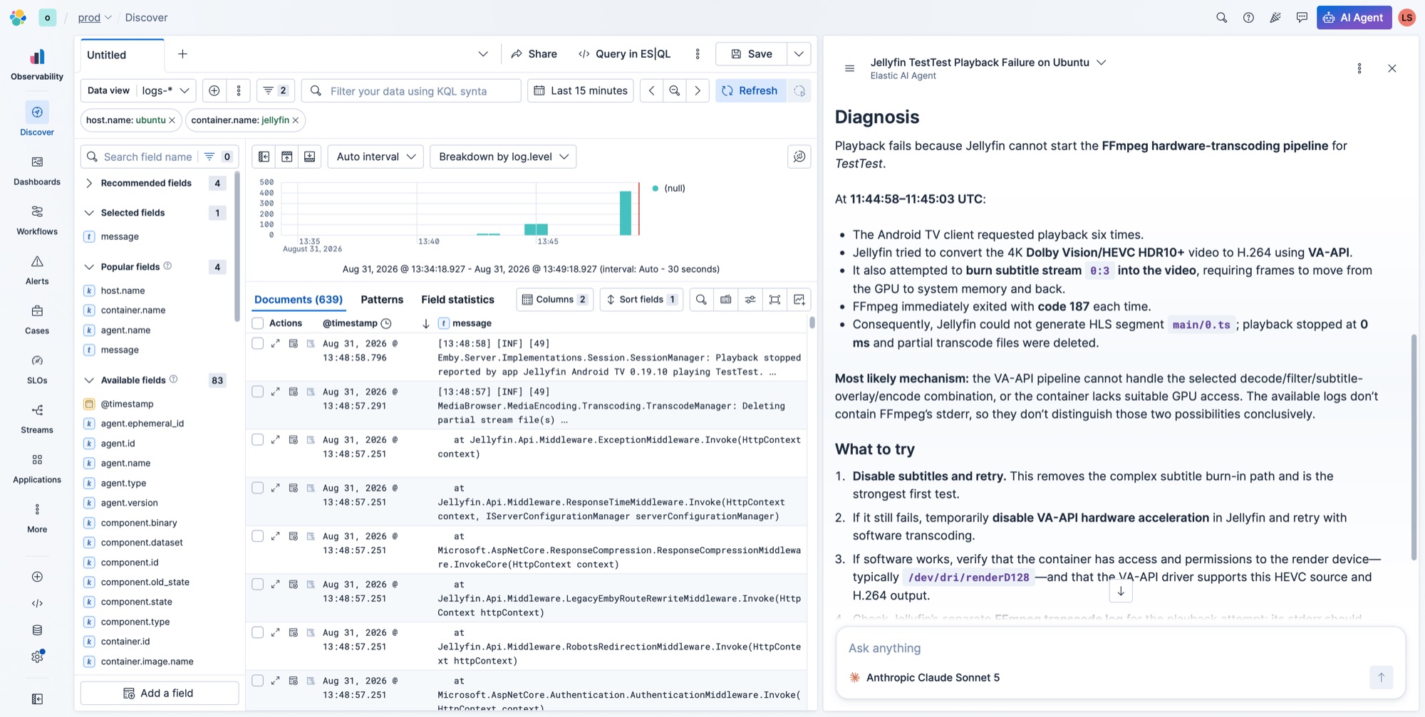Click Query in ES|QL
Screen dimensions: 1425x717
click(x=624, y=54)
